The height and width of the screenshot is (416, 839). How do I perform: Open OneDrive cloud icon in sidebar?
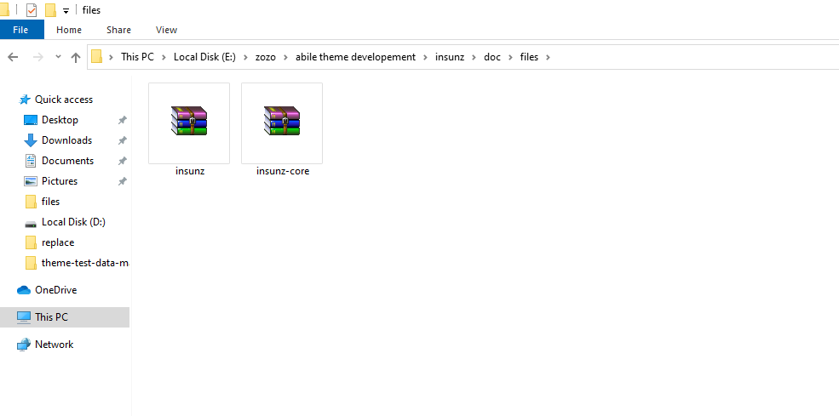click(24, 290)
